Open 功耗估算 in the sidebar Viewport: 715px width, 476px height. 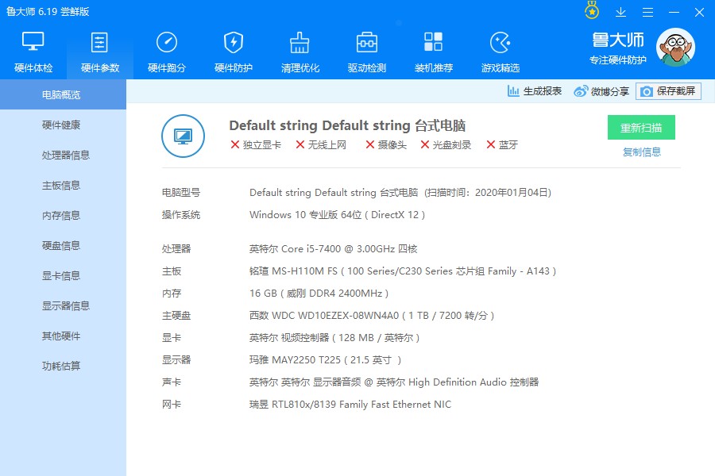(x=63, y=366)
